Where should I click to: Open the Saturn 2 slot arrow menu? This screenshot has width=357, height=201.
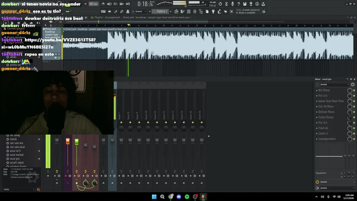click(x=317, y=133)
